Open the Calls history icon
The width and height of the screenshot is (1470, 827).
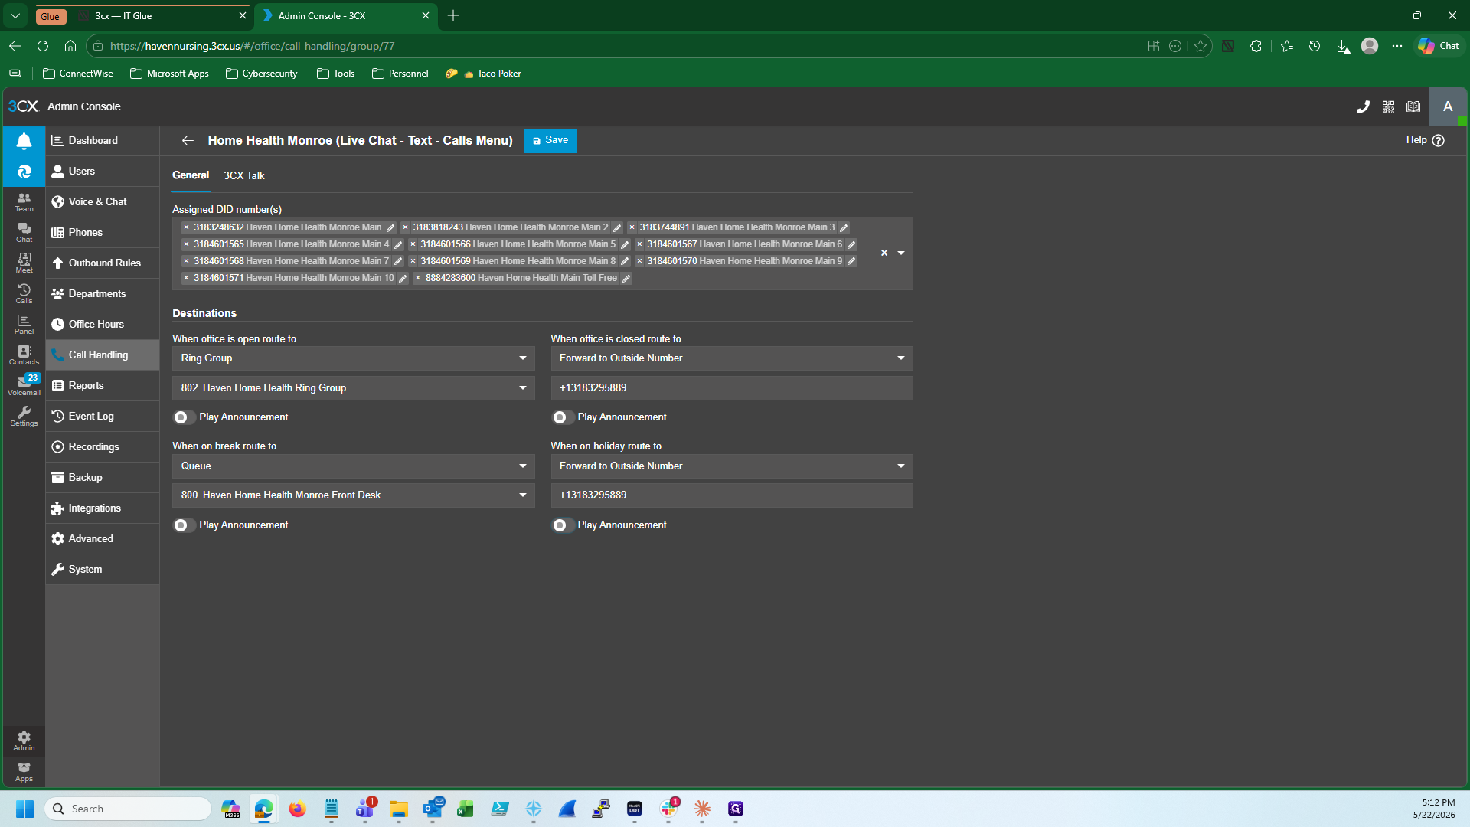(24, 294)
